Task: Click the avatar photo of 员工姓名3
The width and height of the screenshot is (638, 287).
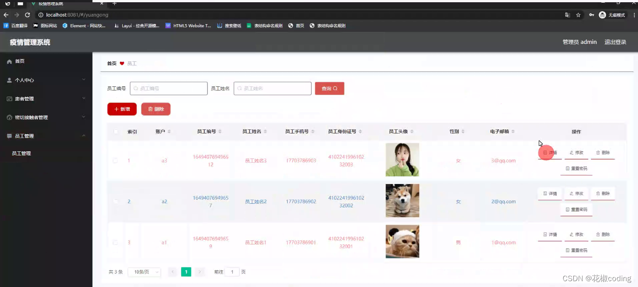Action: point(402,160)
